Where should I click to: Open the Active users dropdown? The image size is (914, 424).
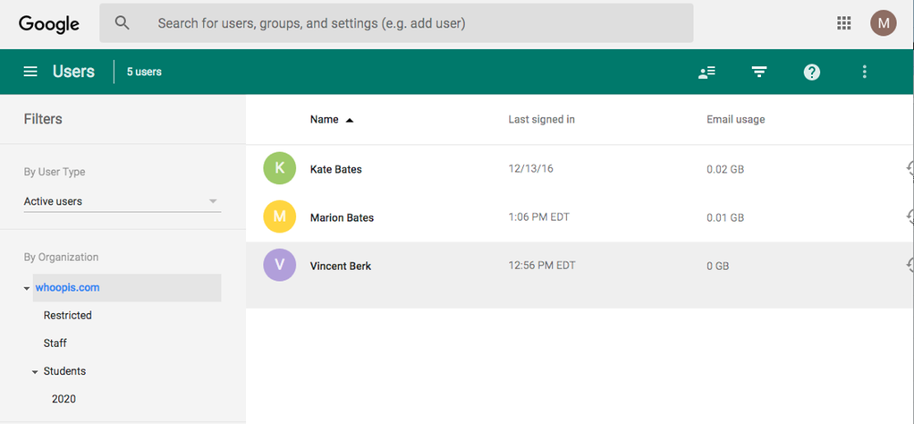122,201
